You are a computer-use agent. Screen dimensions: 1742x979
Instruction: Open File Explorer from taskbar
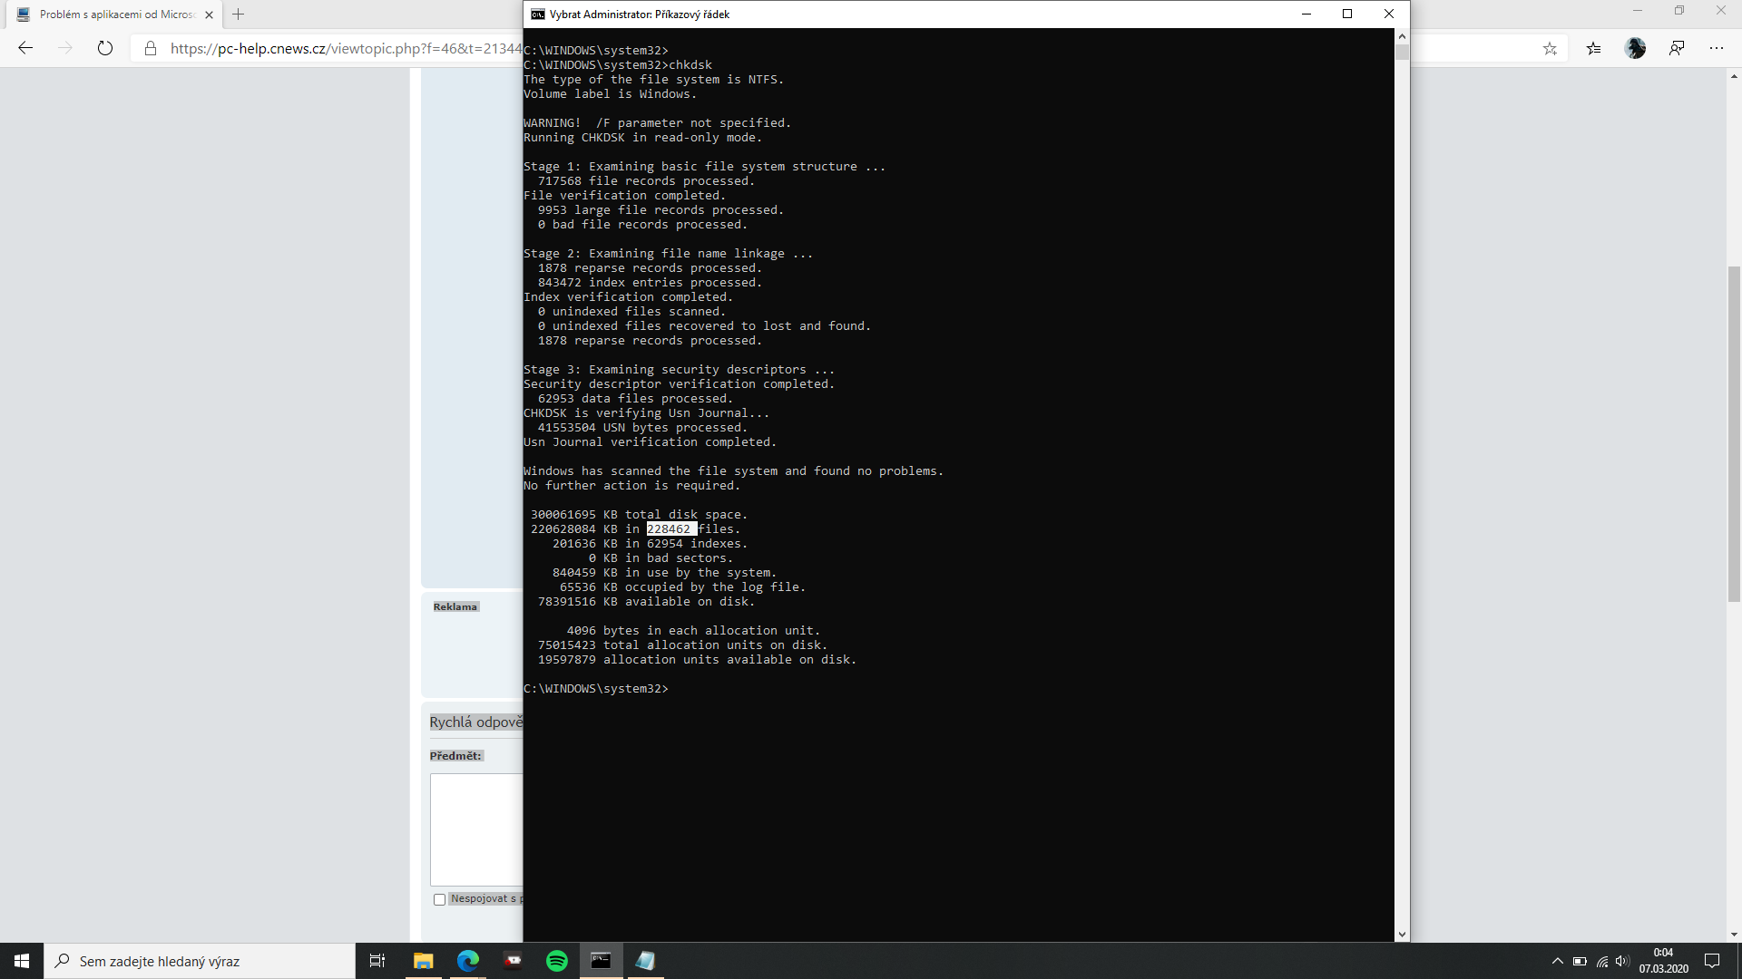pyautogui.click(x=423, y=961)
